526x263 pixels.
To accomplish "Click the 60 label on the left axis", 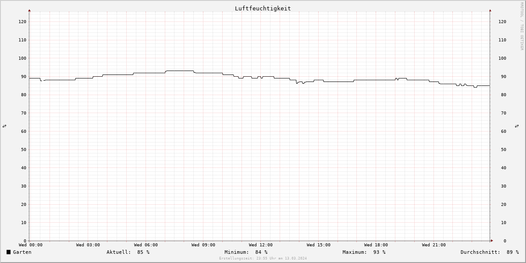I will tap(24, 131).
